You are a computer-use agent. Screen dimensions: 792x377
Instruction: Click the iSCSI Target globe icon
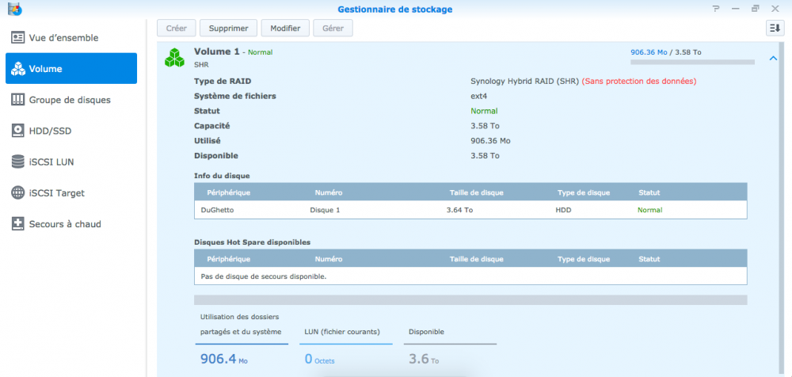pos(18,192)
